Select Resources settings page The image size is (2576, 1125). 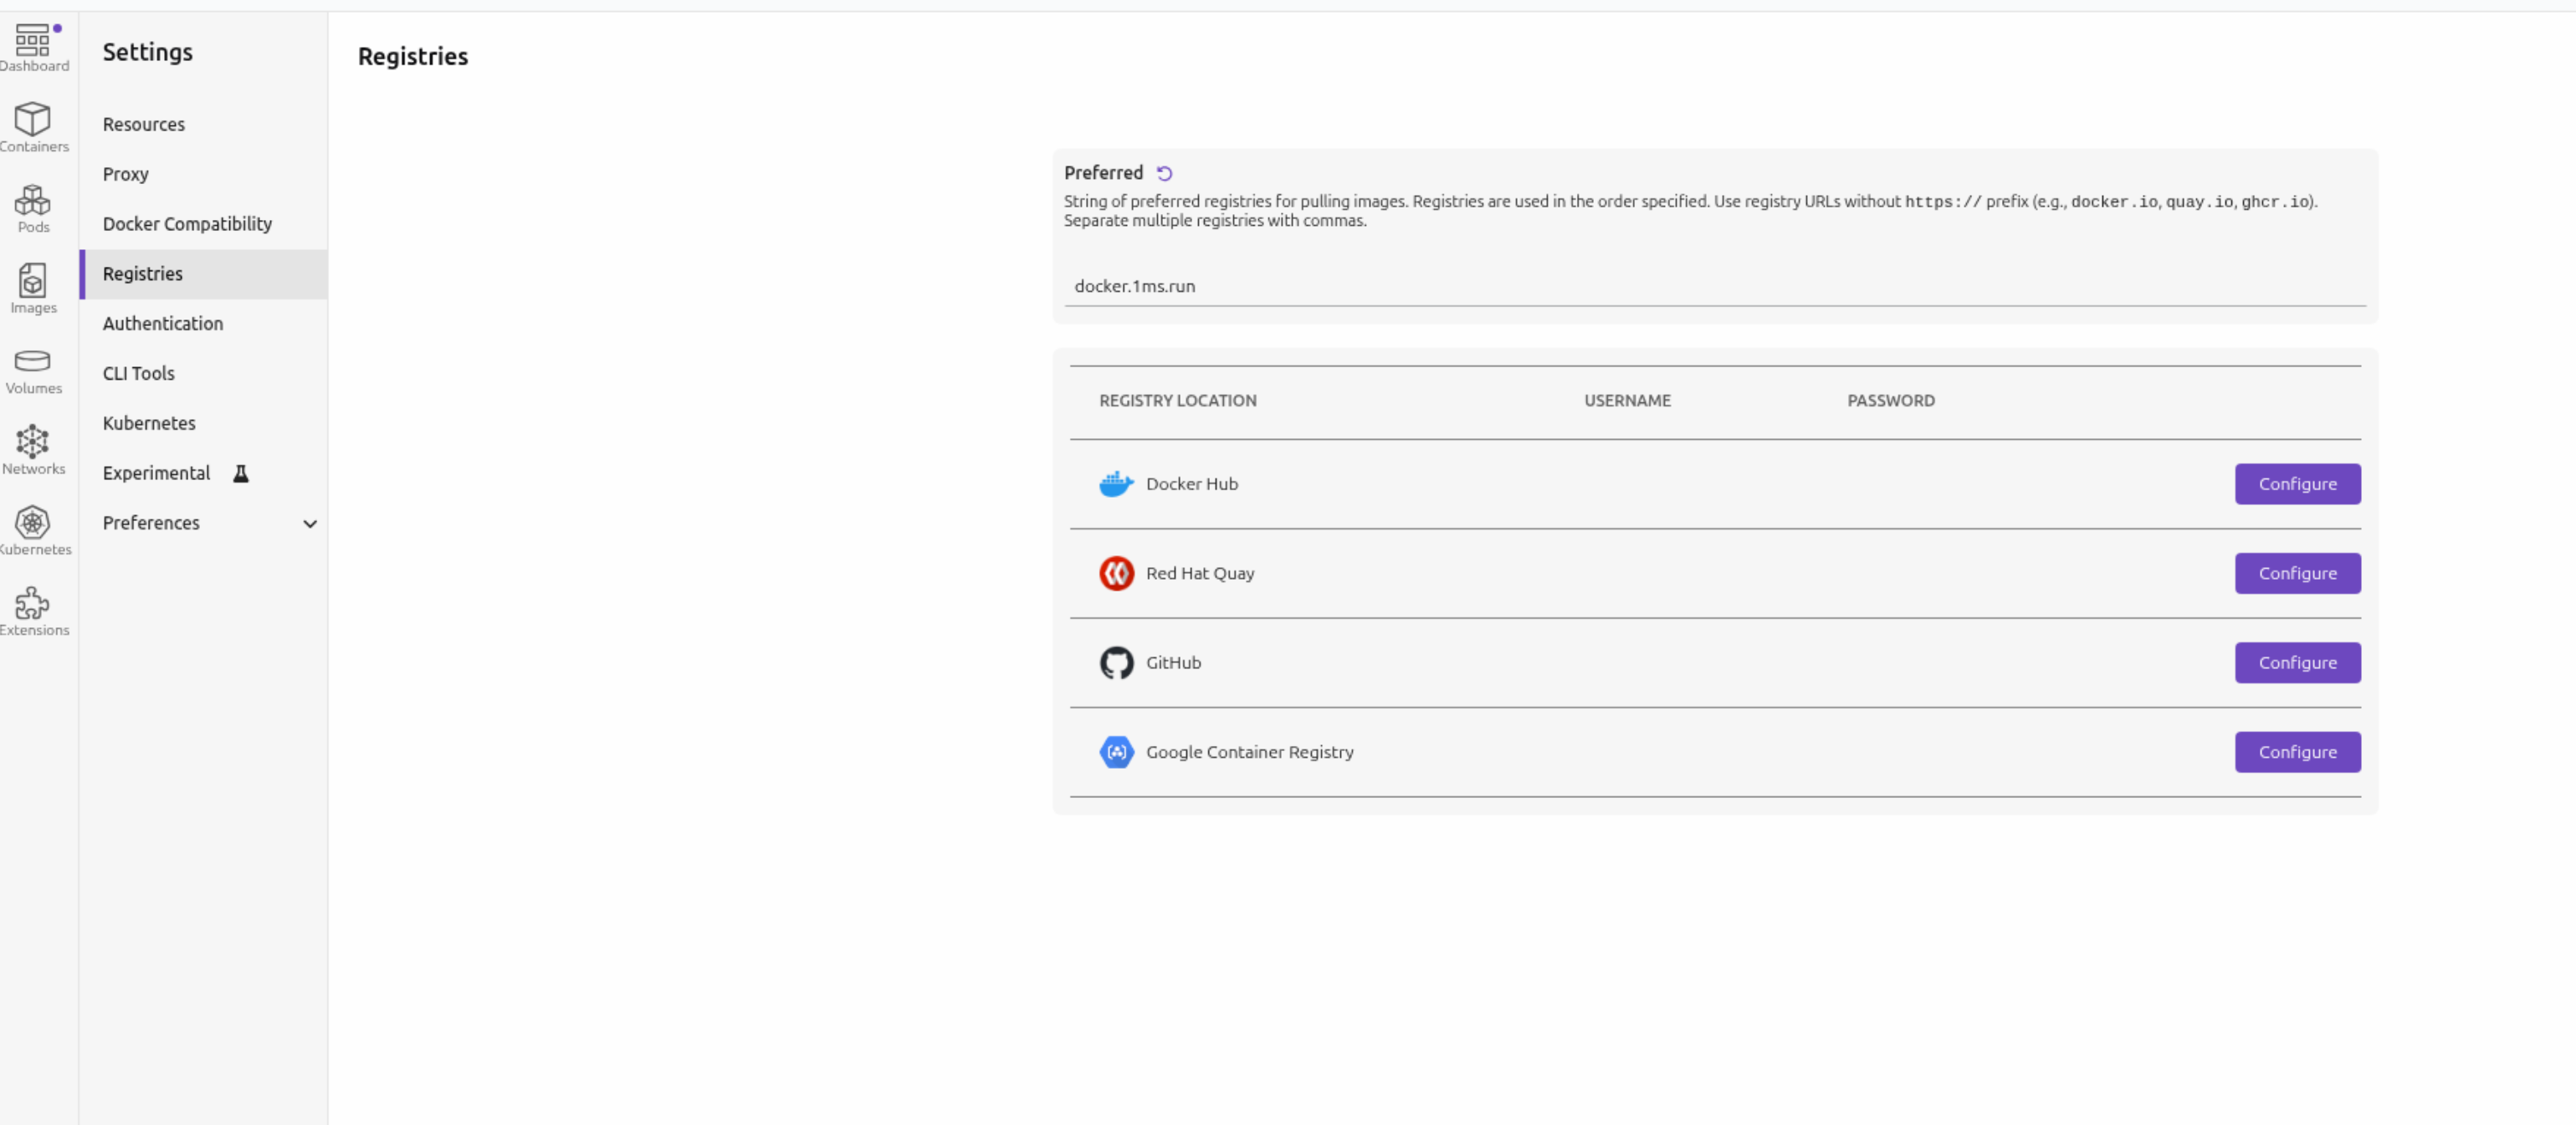[143, 124]
